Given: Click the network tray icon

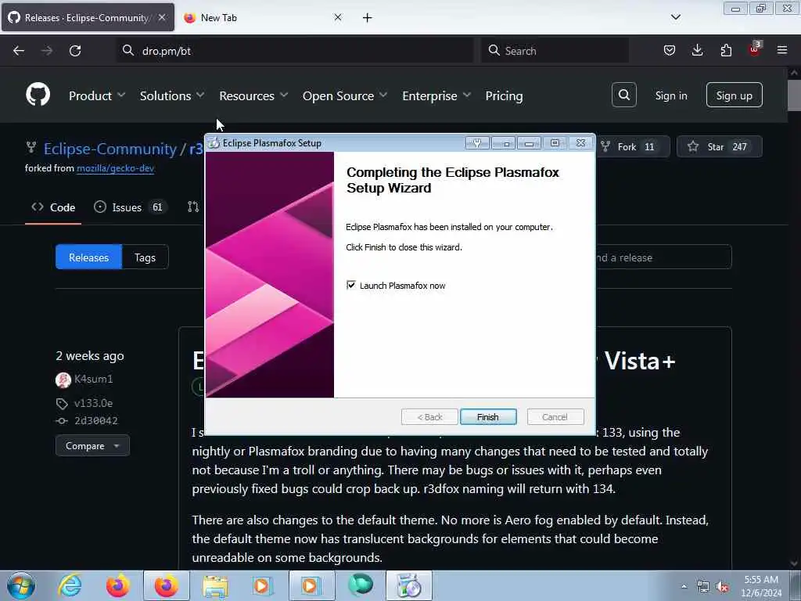Looking at the screenshot, I should [703, 587].
